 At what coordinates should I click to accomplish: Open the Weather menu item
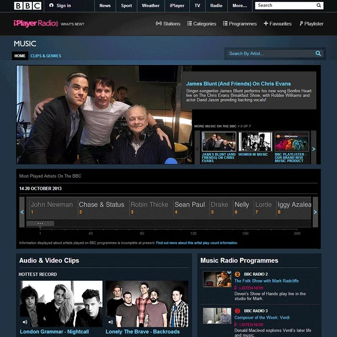(151, 5)
